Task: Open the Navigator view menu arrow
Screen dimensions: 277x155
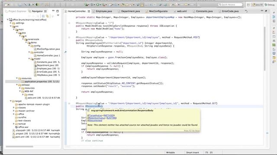Action: pos(58,16)
